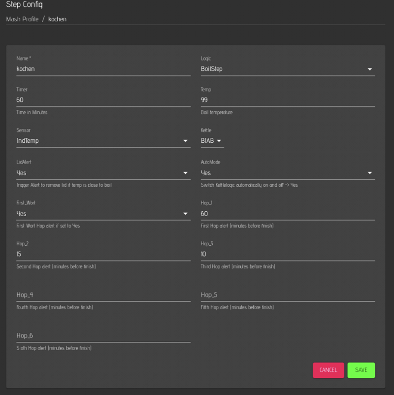Select the empty Hop_6 input field
This screenshot has width=394, height=395.
[x=103, y=335]
